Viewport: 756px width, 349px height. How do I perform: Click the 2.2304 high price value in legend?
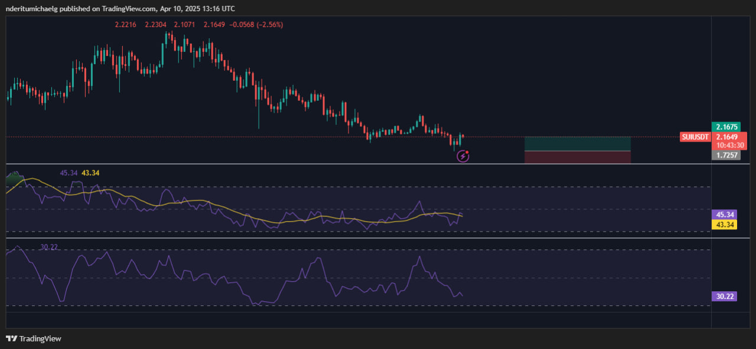pyautogui.click(x=155, y=25)
